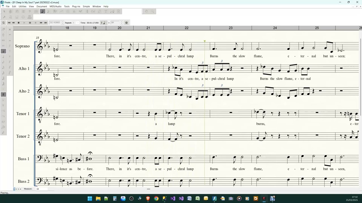Viewport: 362px width, 203px height.
Task: Click the tempo value field showing 69
Action: pos(115,23)
